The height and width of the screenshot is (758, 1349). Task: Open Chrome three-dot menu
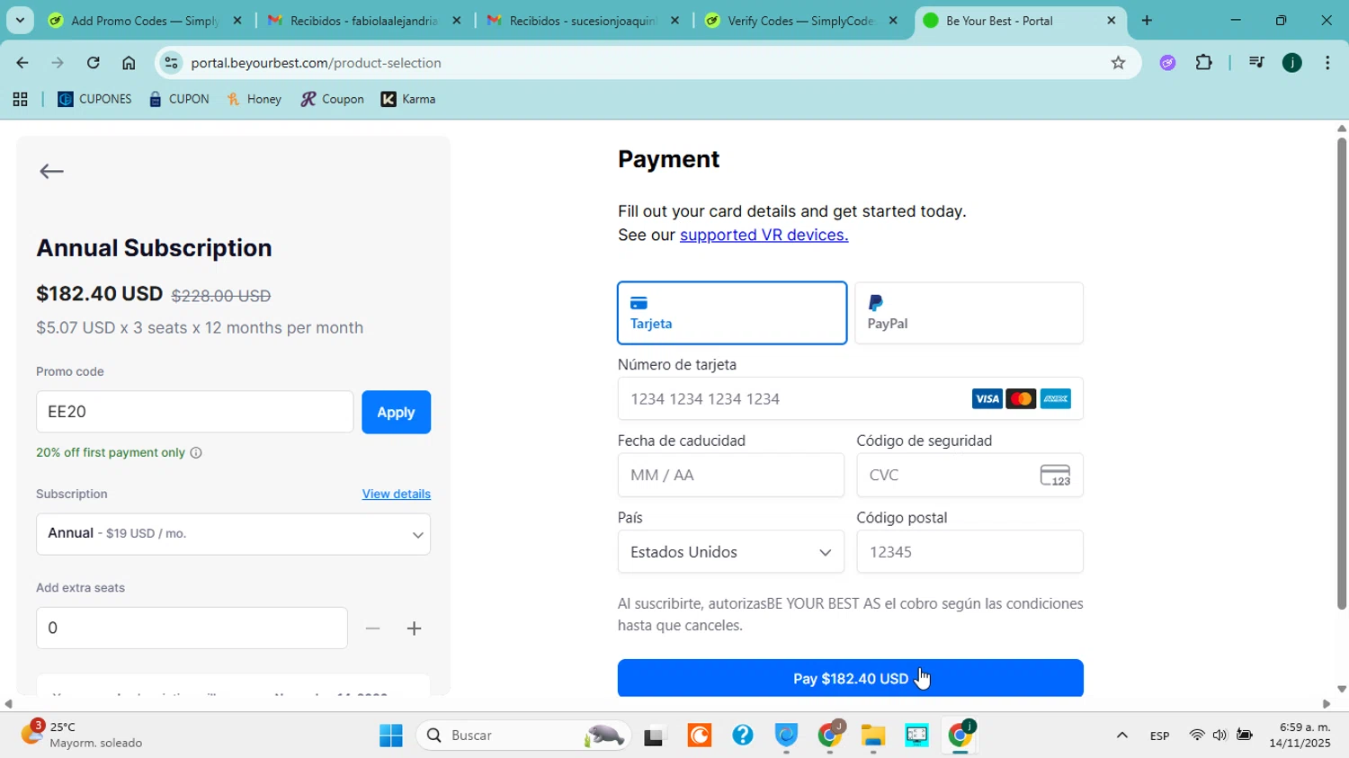coord(1327,63)
